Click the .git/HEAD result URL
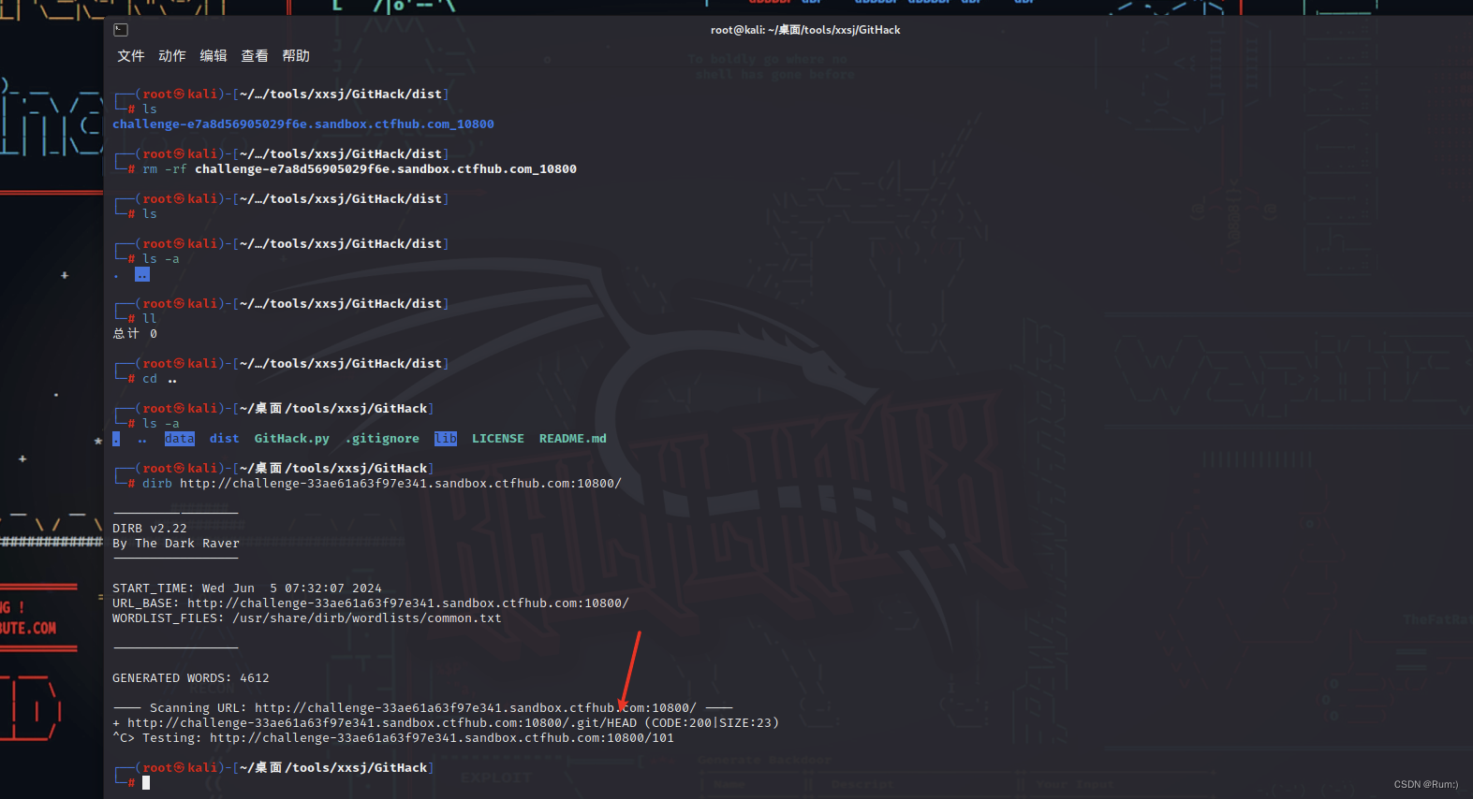1473x799 pixels. (382, 723)
